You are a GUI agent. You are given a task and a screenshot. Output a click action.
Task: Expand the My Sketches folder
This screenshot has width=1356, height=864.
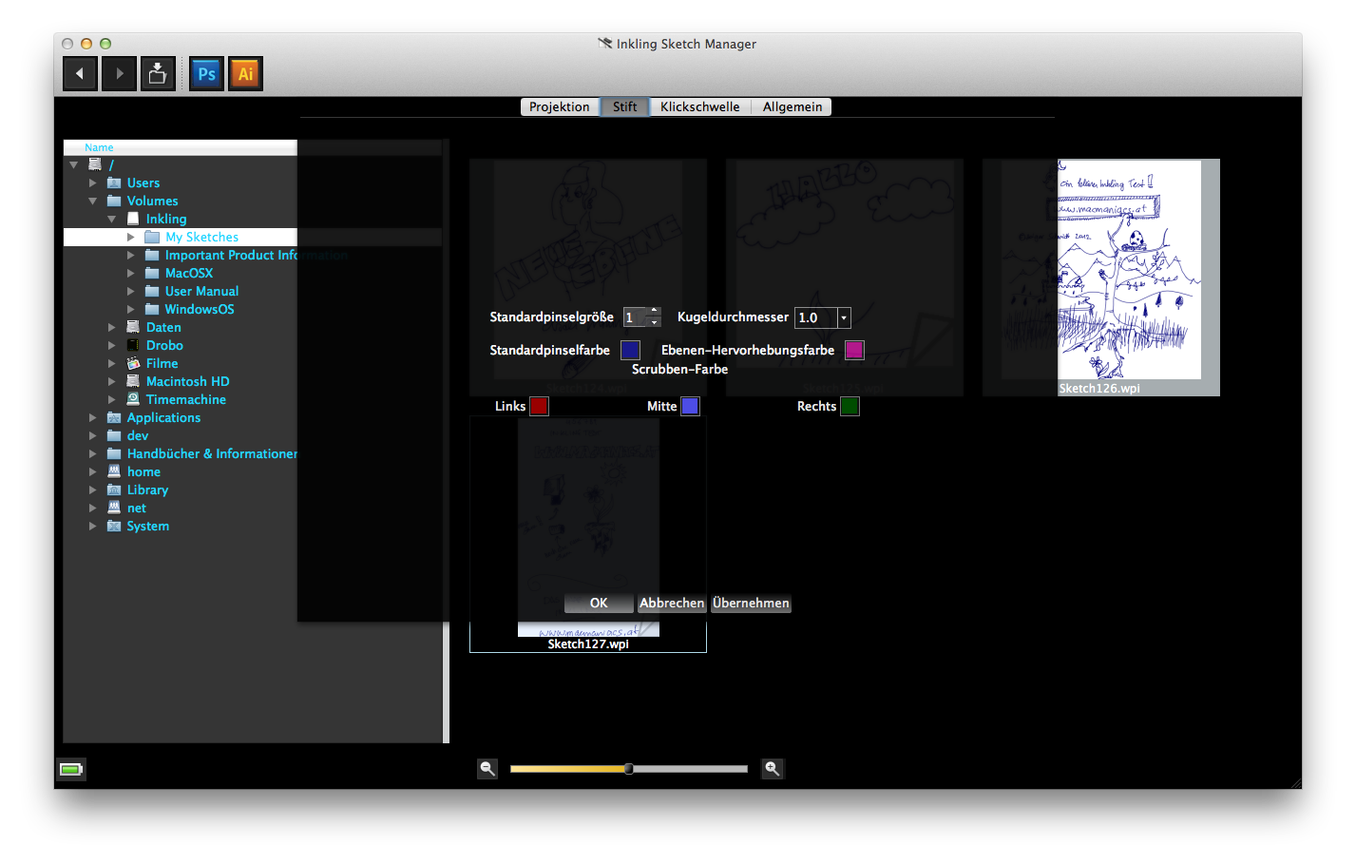click(131, 237)
